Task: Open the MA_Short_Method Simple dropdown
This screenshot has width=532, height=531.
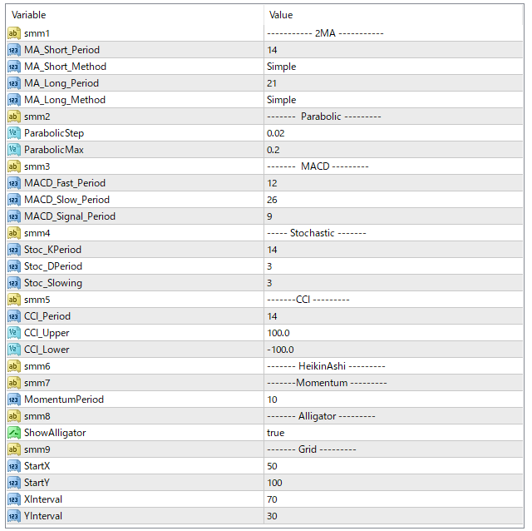Action: coord(281,67)
